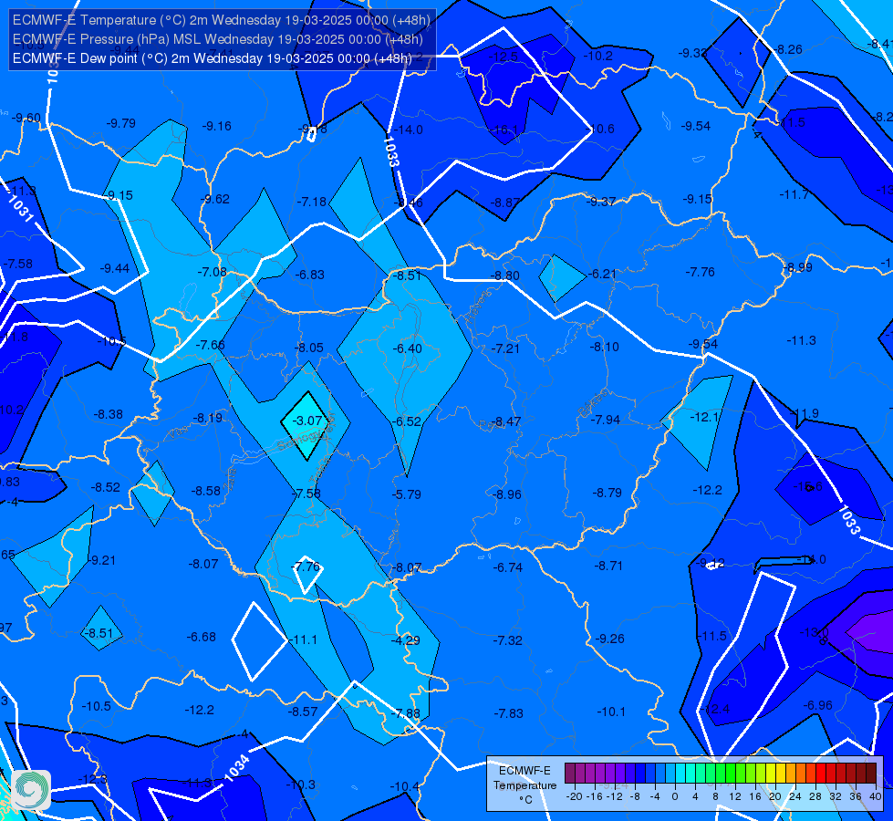
Task: Click the map value -7.18
Action: point(312,202)
